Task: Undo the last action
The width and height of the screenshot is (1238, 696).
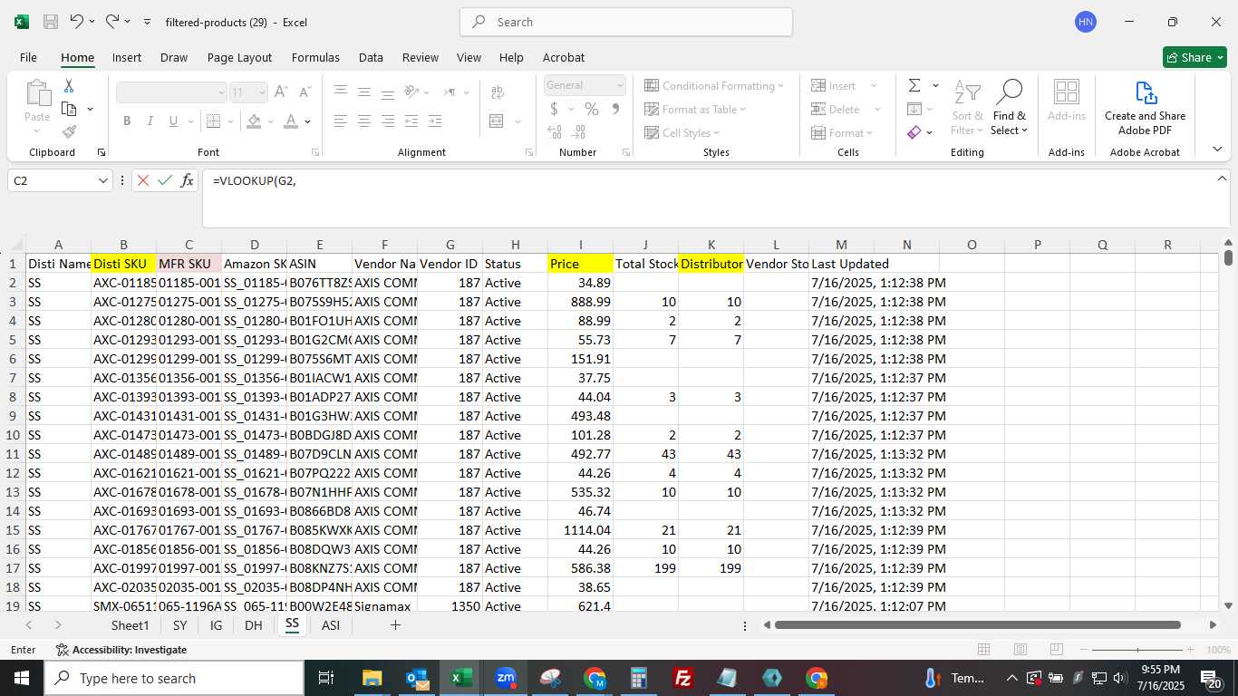Action: click(77, 22)
